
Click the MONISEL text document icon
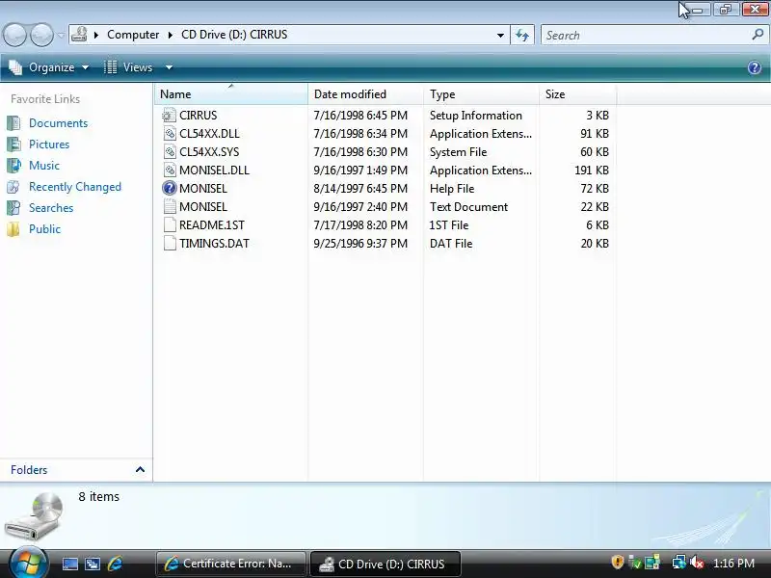point(170,207)
